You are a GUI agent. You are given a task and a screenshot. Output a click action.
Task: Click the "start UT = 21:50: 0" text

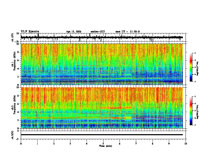point(127,32)
